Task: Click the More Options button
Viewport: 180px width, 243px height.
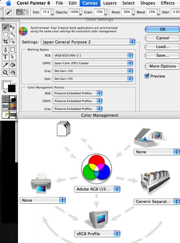Action: coord(162,66)
